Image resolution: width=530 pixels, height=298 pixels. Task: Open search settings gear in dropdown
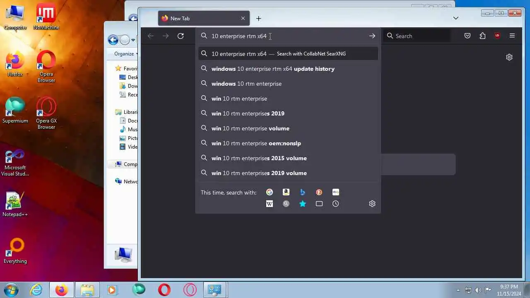372,204
